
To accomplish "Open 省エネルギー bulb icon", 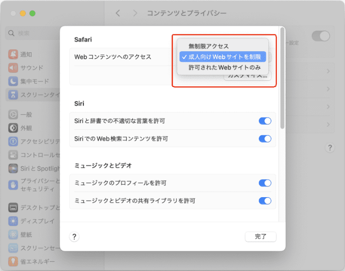I will tap(13, 261).
